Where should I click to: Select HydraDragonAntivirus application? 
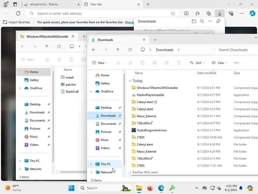coord(151,130)
